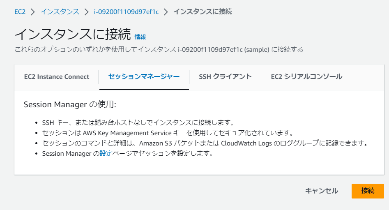
Task: Open the 情報 info link beside the title
Action: coord(140,37)
